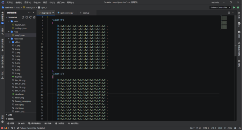The height and width of the screenshot is (130, 242).
Task: Open the Git graph panel
Action: coord(60,123)
